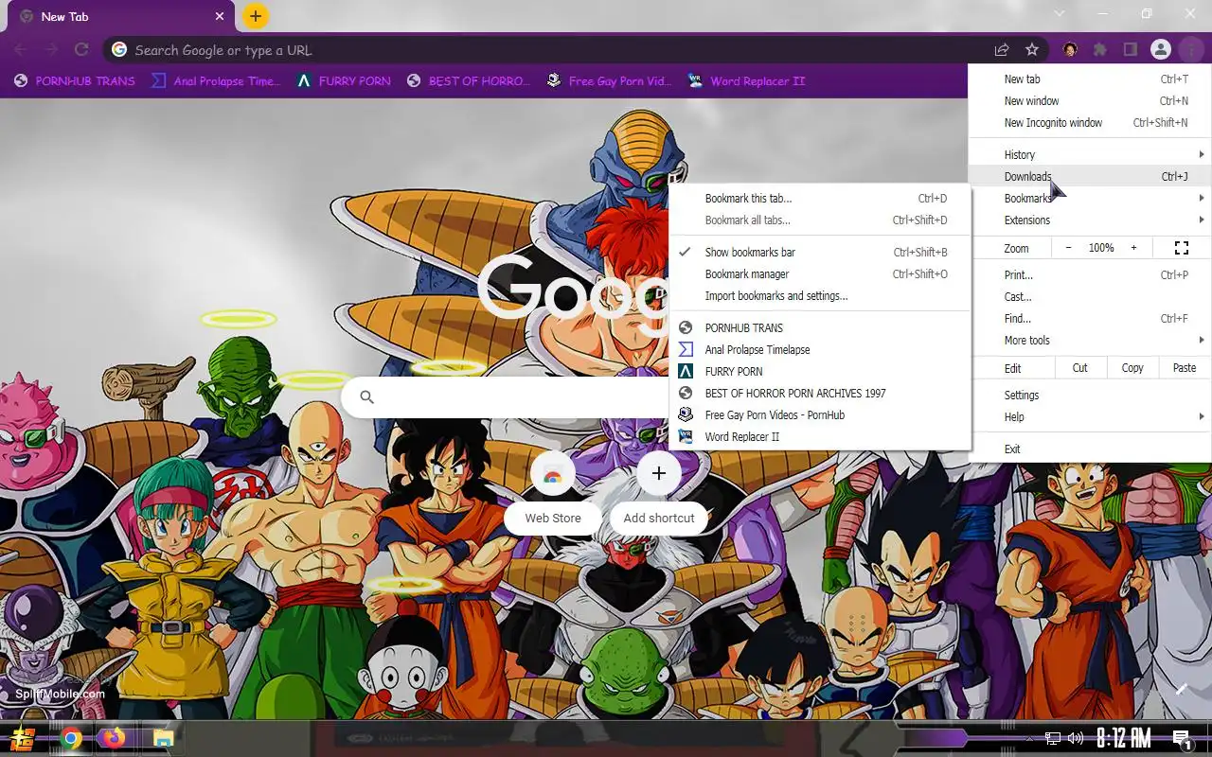This screenshot has height=757, width=1212.
Task: Expand the More tools submenu
Action: (x=1090, y=341)
